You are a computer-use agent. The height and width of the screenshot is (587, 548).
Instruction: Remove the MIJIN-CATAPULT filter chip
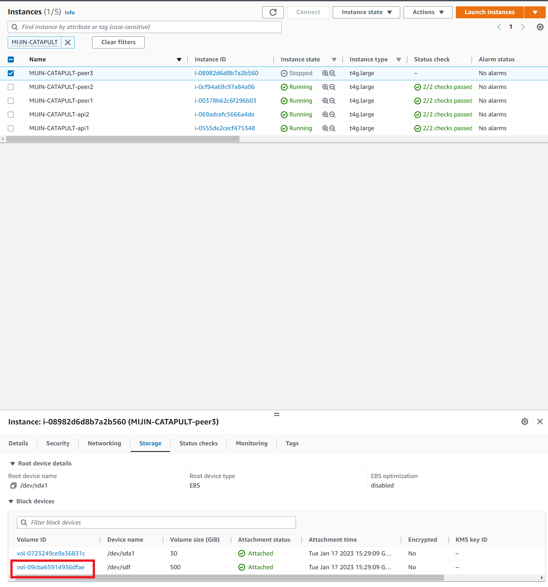(68, 42)
